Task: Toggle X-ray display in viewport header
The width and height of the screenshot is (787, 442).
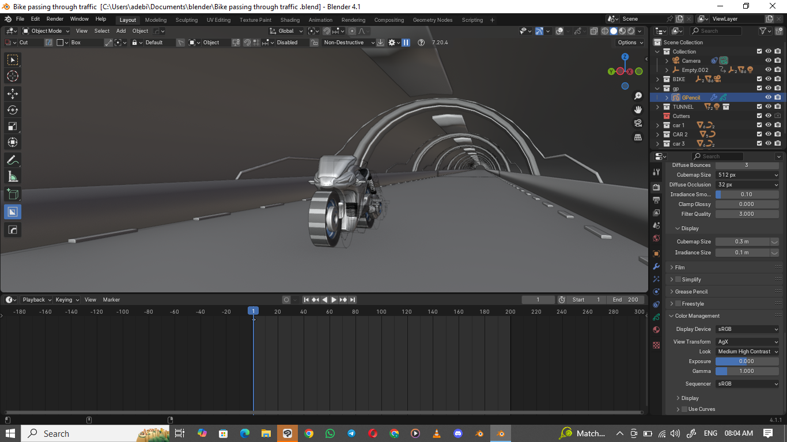Action: [x=593, y=31]
